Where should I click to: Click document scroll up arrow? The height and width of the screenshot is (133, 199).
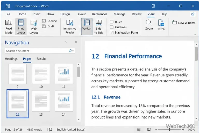tap(196, 44)
